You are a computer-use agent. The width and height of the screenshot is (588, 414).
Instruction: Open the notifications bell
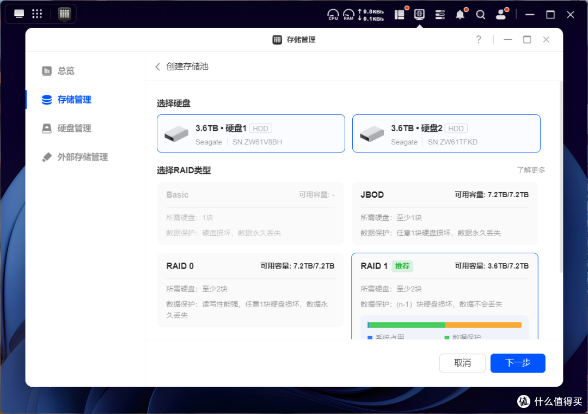tap(461, 14)
